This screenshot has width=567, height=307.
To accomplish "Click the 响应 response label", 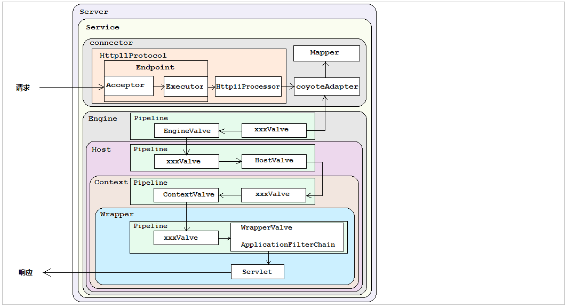I will click(26, 272).
